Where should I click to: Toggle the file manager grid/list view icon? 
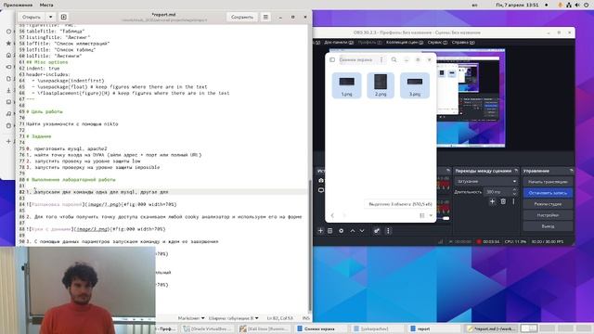(x=422, y=215)
